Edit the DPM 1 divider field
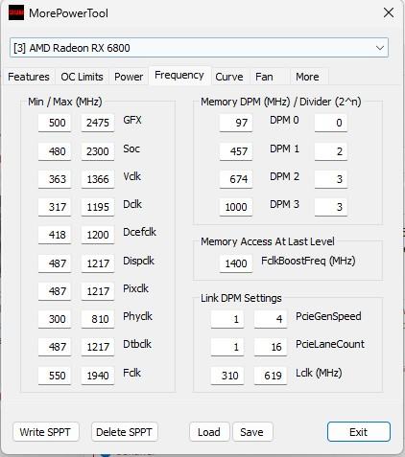The height and width of the screenshot is (457, 405). coord(331,151)
